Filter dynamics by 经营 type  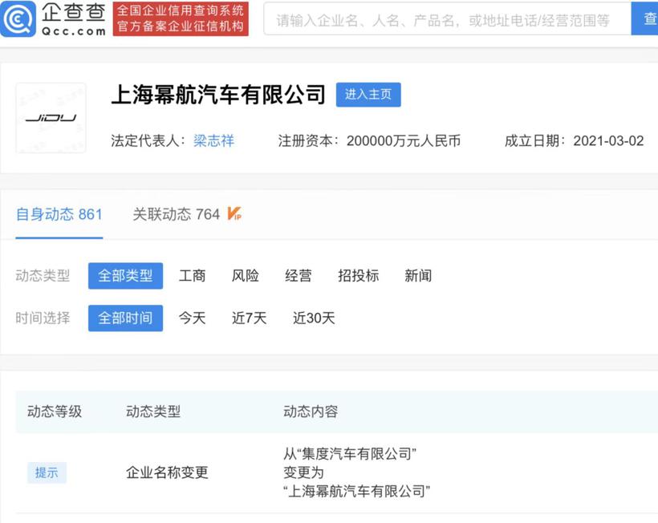[299, 276]
